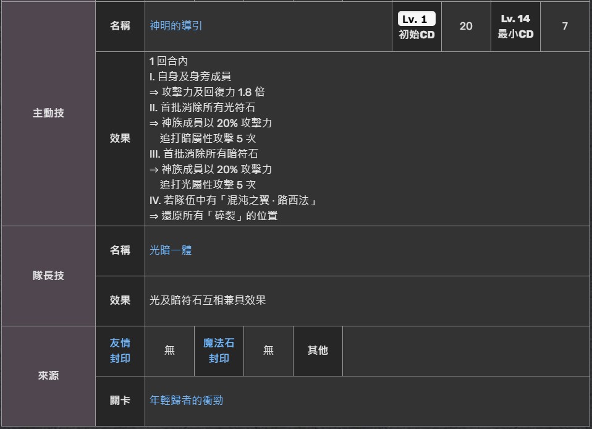Click the 關卡 label cell

click(x=120, y=401)
